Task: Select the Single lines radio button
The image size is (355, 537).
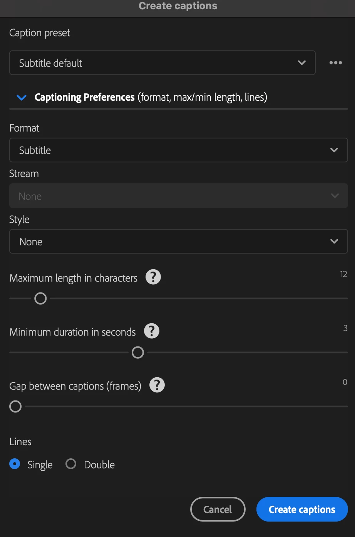Action: pos(15,464)
